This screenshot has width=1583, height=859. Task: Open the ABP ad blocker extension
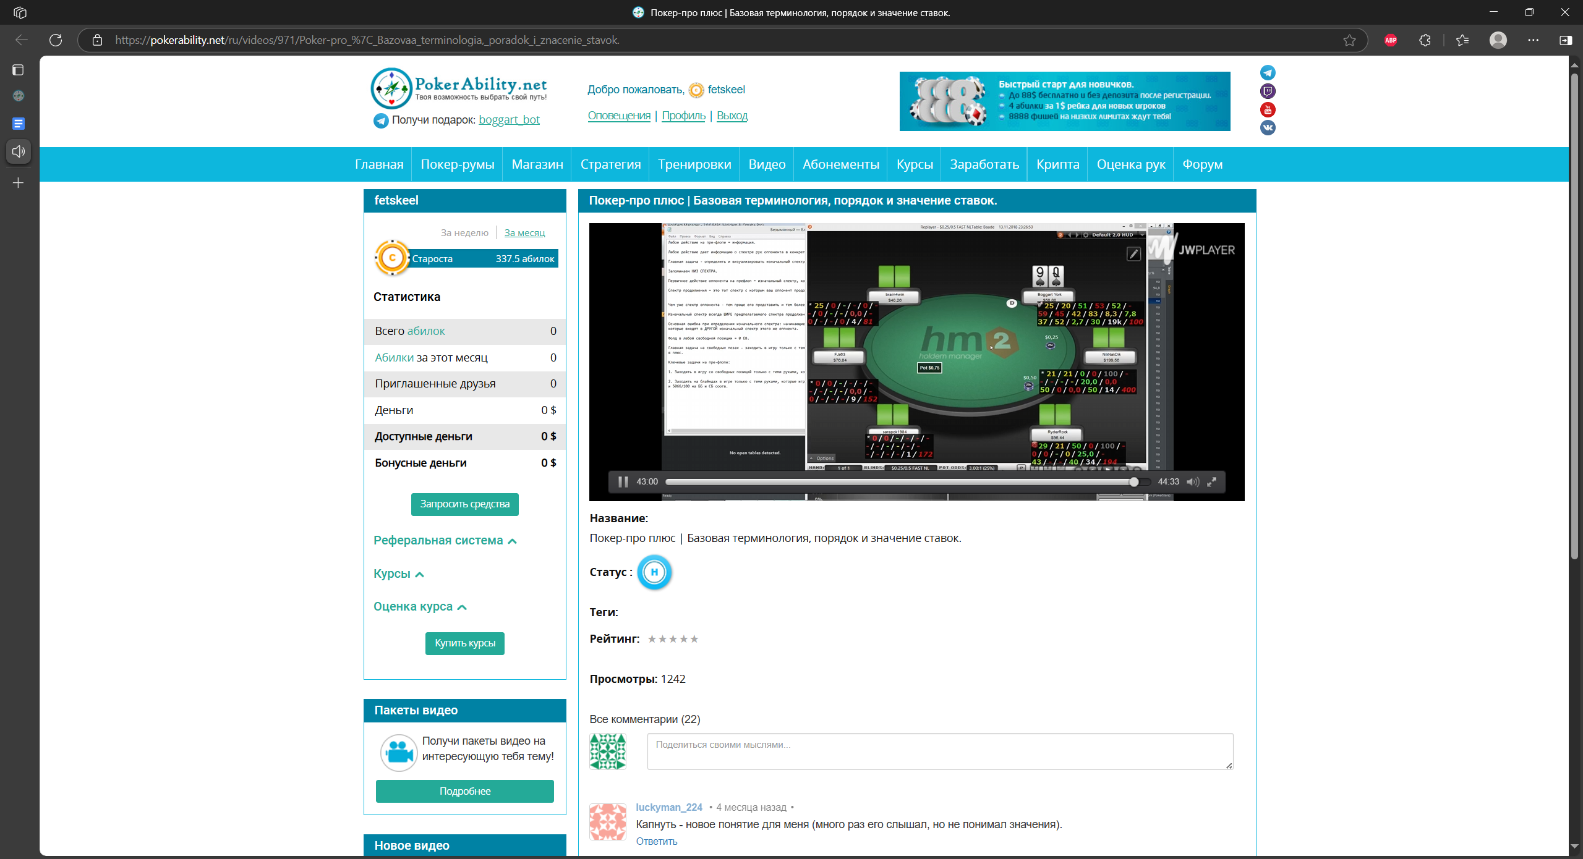[1391, 40]
